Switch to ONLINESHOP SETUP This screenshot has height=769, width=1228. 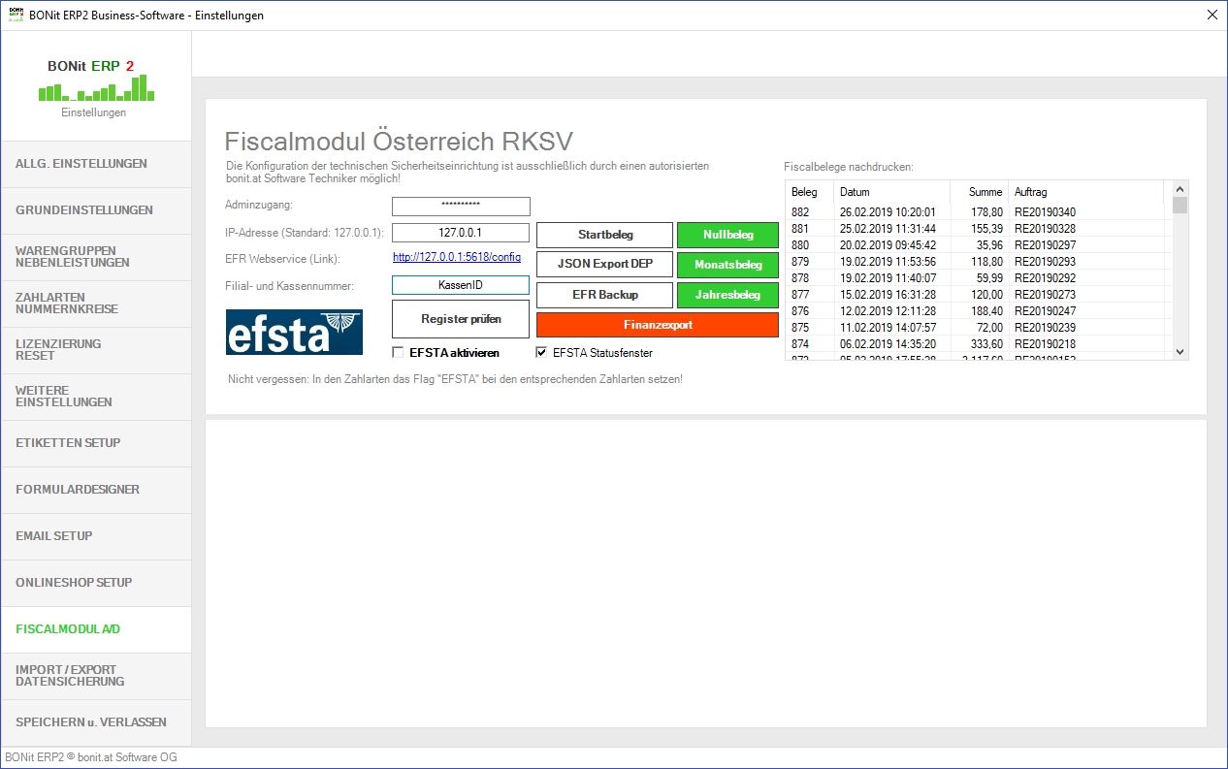pyautogui.click(x=96, y=583)
